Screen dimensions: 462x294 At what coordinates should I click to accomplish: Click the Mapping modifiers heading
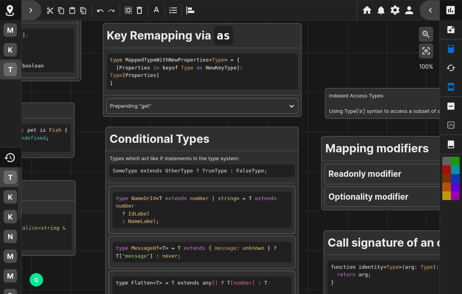(377, 148)
